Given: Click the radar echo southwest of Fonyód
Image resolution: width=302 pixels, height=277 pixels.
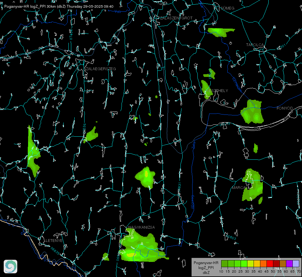Looking at the screenshot, I should 252,112.
